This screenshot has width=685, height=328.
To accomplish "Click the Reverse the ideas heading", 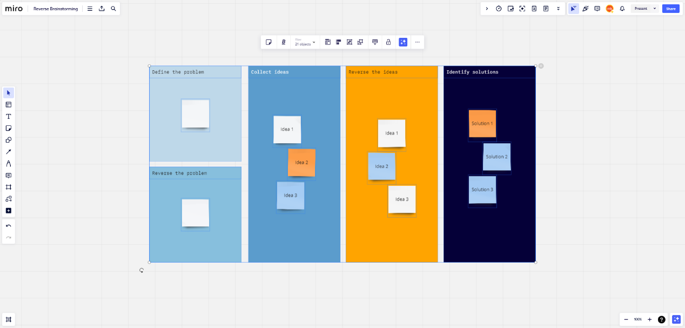I will coord(373,72).
